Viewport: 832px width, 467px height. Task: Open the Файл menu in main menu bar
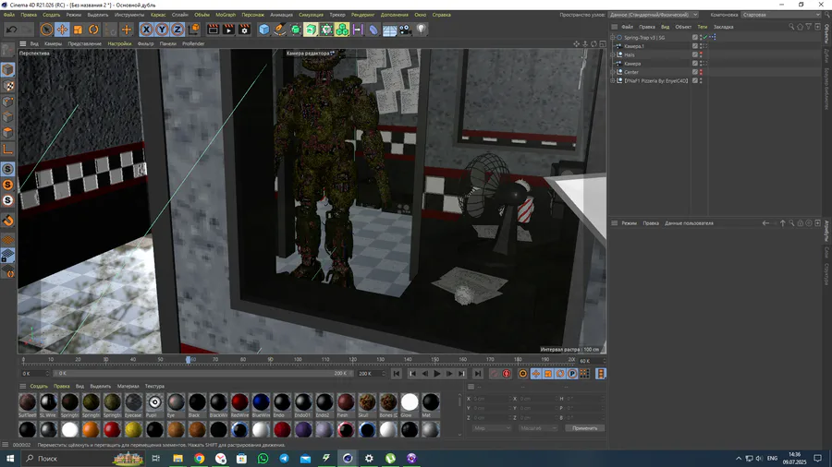pyautogui.click(x=9, y=15)
